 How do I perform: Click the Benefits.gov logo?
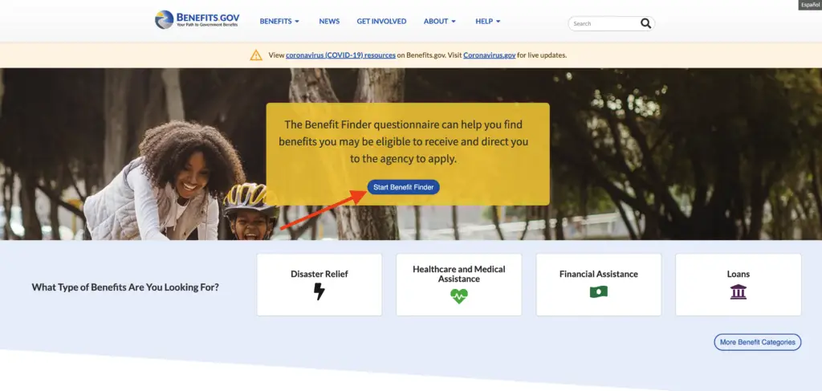(197, 20)
